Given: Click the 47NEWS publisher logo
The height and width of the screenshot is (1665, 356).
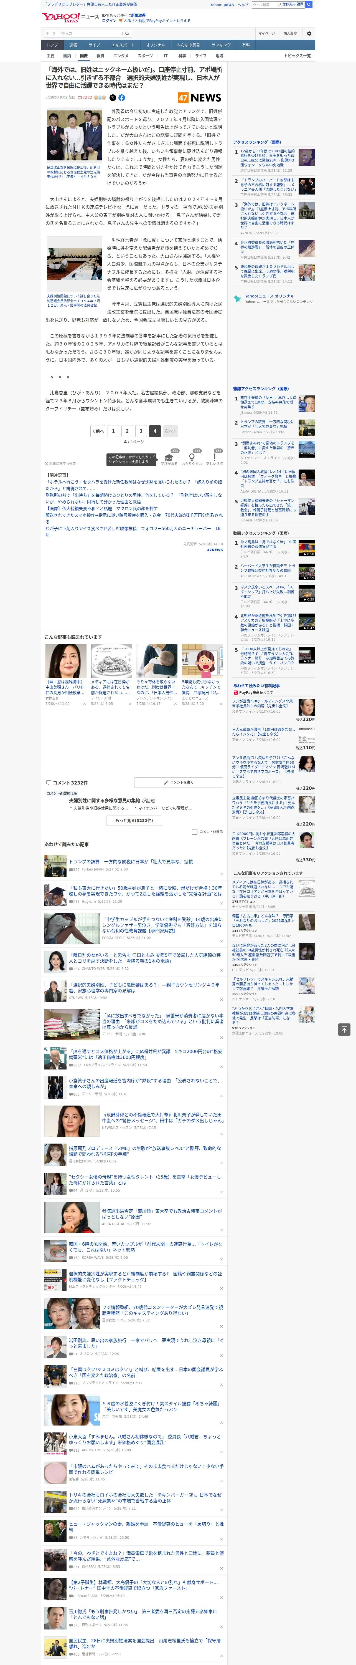Looking at the screenshot, I should (x=200, y=98).
